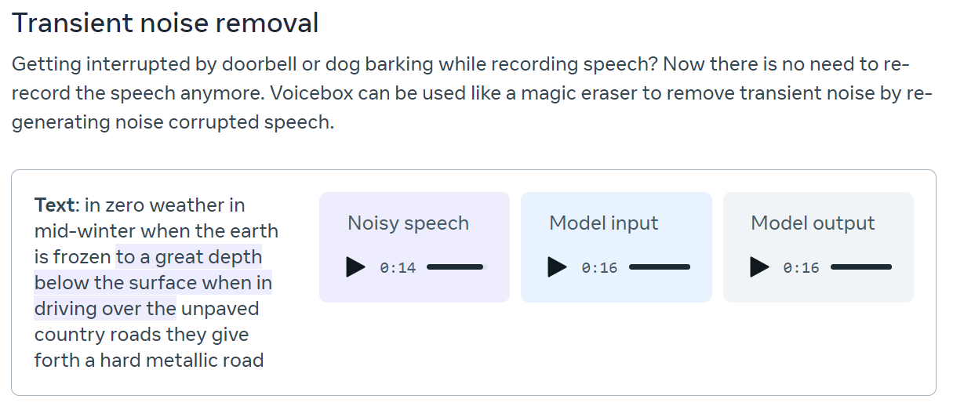
Task: Select the "Model output" card title
Action: coord(813,223)
